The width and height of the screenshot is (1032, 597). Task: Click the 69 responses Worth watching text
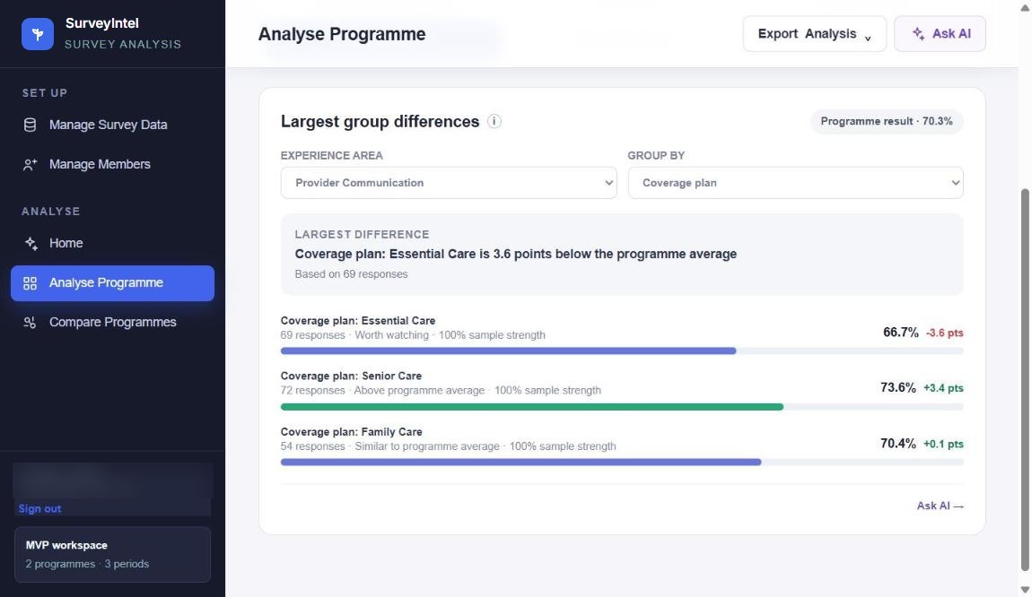(413, 335)
